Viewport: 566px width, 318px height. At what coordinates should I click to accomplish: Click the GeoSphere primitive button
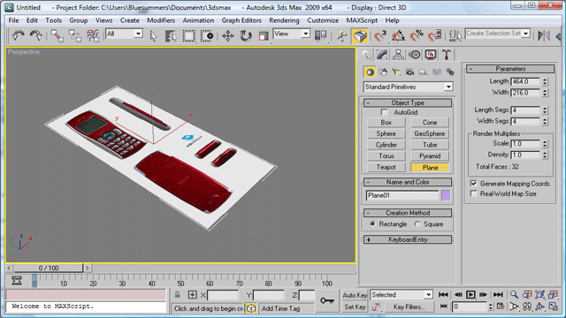tap(430, 133)
